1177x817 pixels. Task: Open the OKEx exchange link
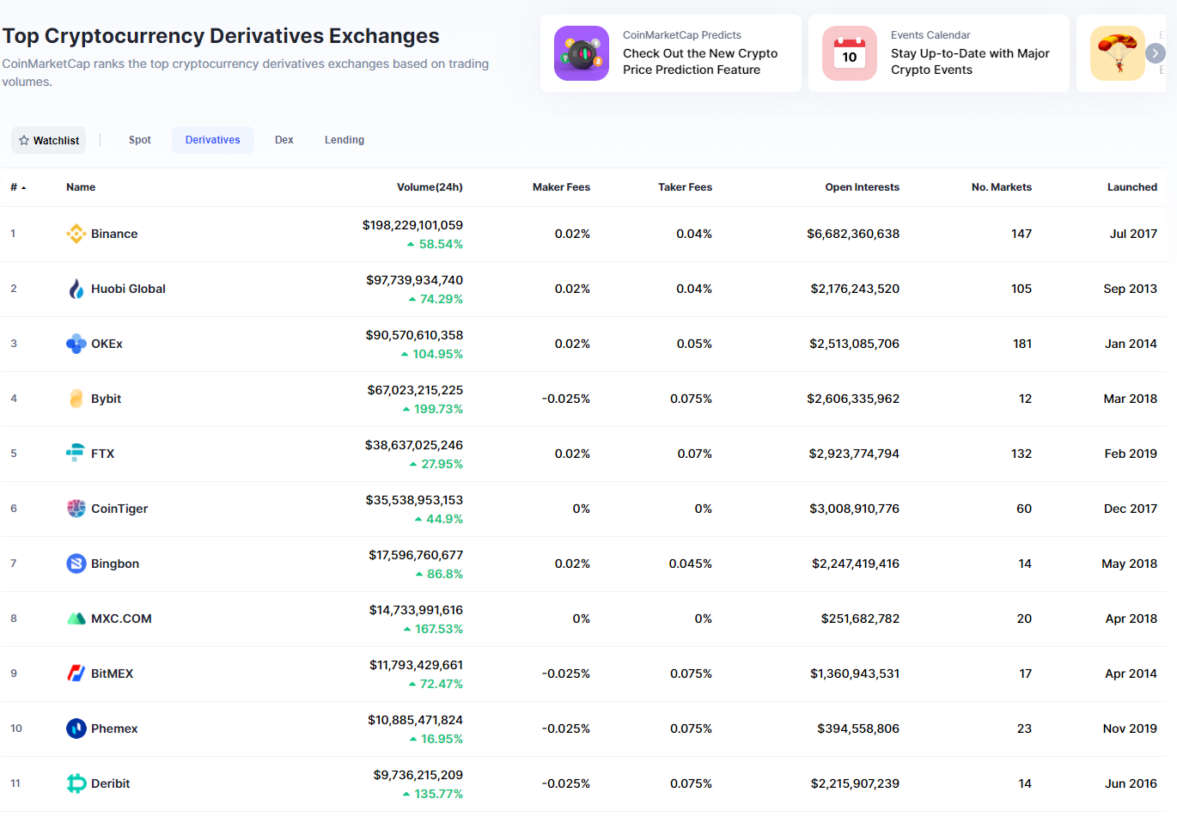pos(107,344)
